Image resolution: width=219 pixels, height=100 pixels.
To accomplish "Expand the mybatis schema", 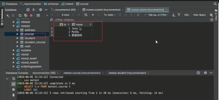I will (13, 50).
